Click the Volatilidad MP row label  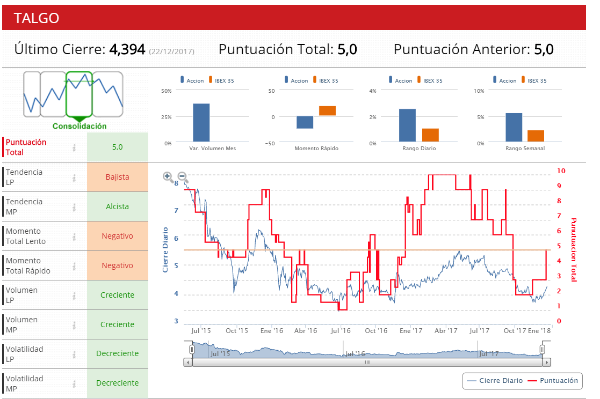pos(24,383)
